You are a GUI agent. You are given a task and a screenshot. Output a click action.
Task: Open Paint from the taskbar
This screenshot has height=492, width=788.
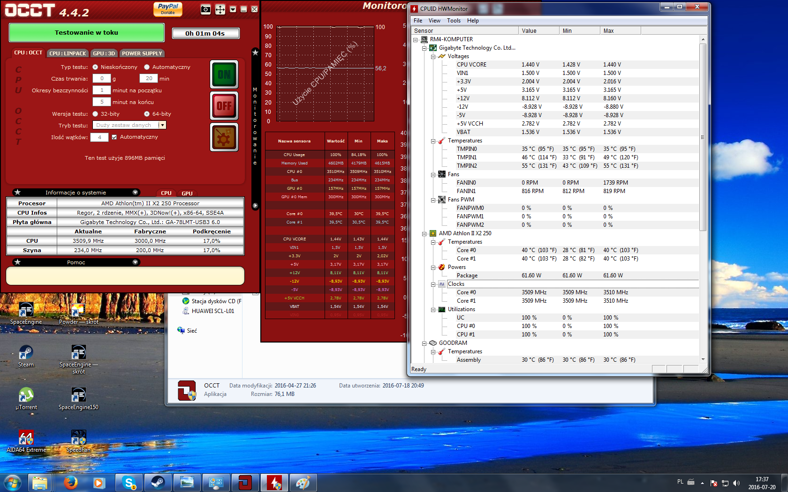coord(303,482)
